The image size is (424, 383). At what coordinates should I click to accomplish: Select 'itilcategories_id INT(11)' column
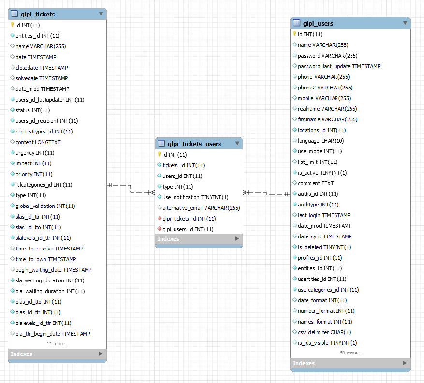point(44,185)
